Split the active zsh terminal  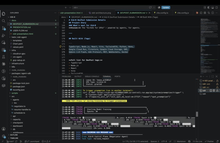(x=211, y=91)
